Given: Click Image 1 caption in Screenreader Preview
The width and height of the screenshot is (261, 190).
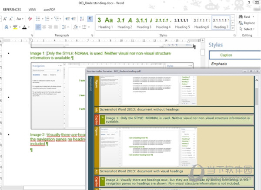Looking at the screenshot, I should coord(177,120).
